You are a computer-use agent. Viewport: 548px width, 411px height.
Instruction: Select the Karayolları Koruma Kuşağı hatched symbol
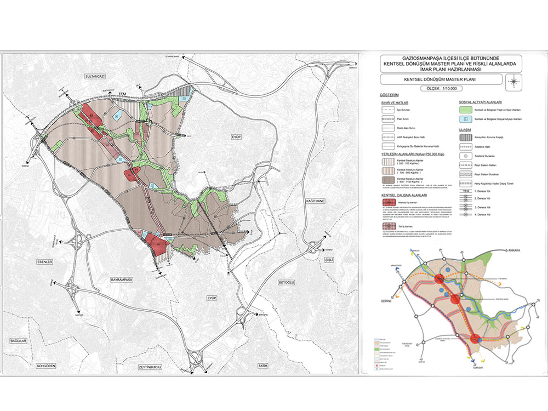(465, 137)
